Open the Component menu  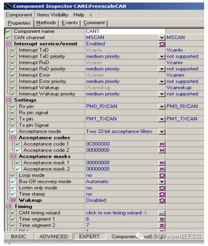tap(19, 15)
